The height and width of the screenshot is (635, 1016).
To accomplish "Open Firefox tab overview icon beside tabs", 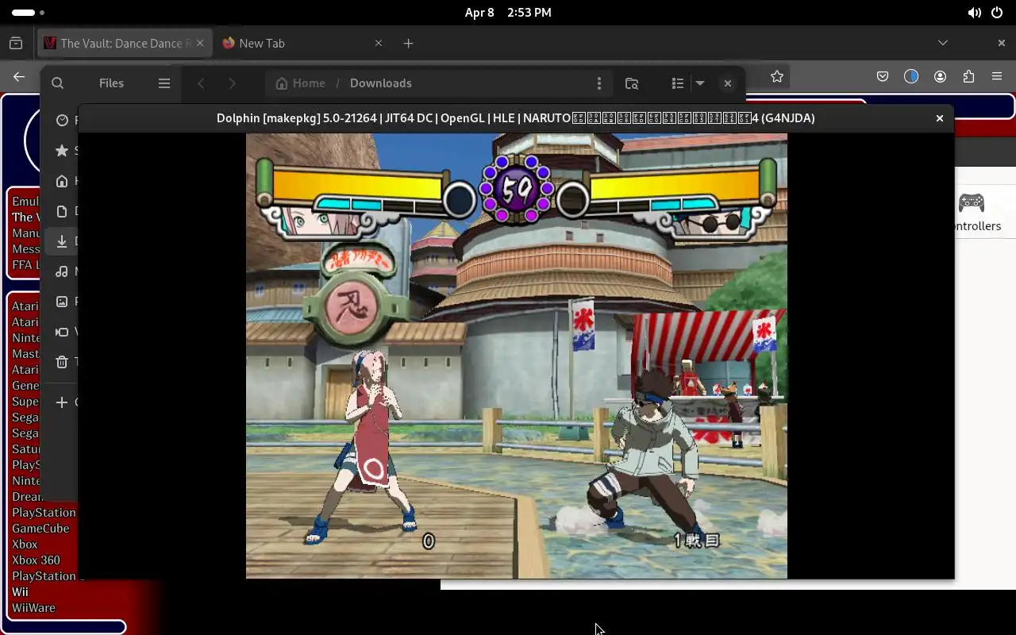I will click(x=16, y=43).
